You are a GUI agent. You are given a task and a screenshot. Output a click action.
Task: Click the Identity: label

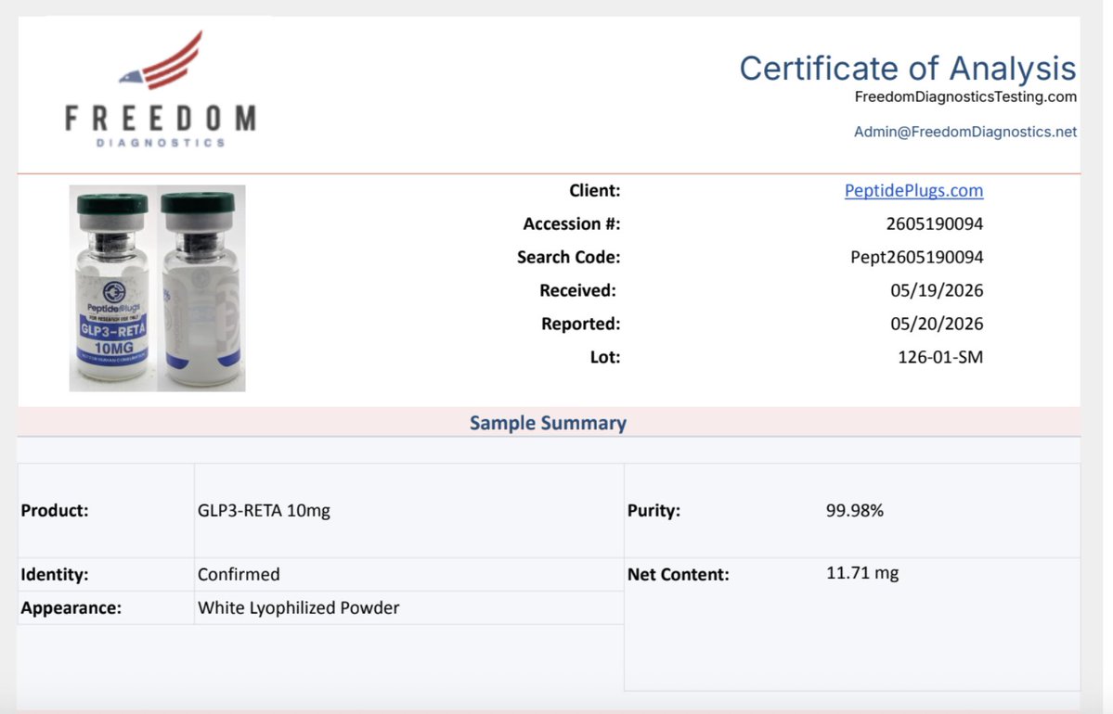[55, 574]
